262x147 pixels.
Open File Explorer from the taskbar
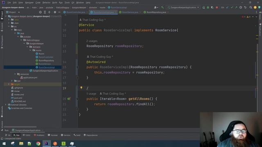(x=21, y=143)
